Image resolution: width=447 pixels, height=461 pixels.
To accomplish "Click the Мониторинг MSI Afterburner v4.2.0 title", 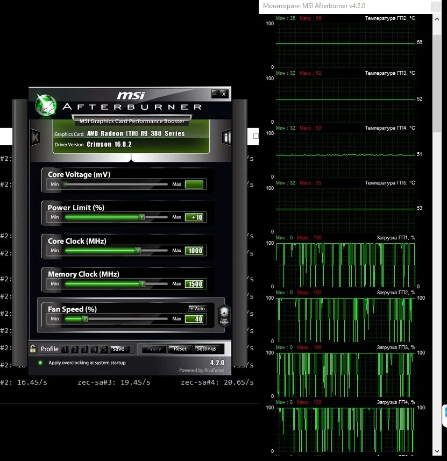I will click(314, 6).
